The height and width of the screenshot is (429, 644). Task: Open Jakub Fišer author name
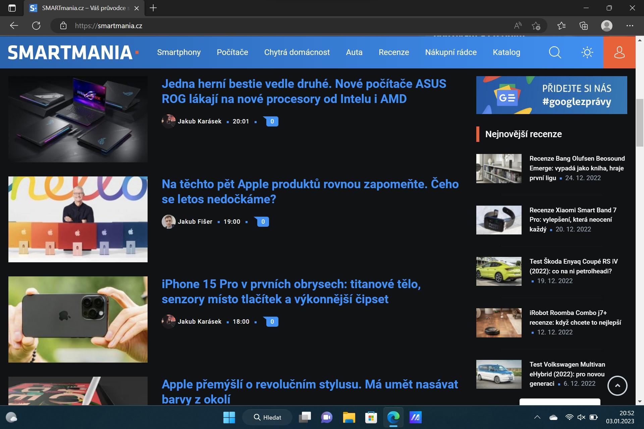tap(195, 222)
